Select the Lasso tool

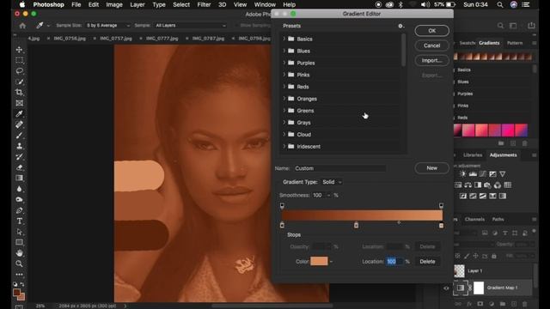(19, 71)
